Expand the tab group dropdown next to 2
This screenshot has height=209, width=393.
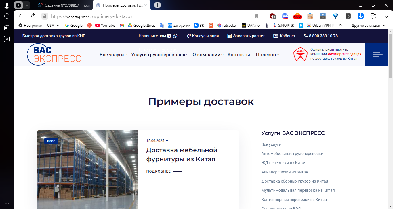[x=27, y=5]
